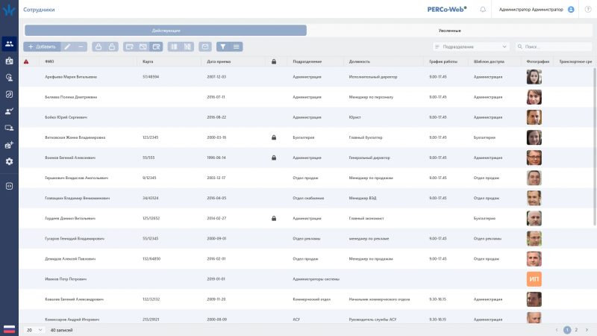Go to page 2 of results
The width and height of the screenshot is (597, 336).
[x=576, y=329]
